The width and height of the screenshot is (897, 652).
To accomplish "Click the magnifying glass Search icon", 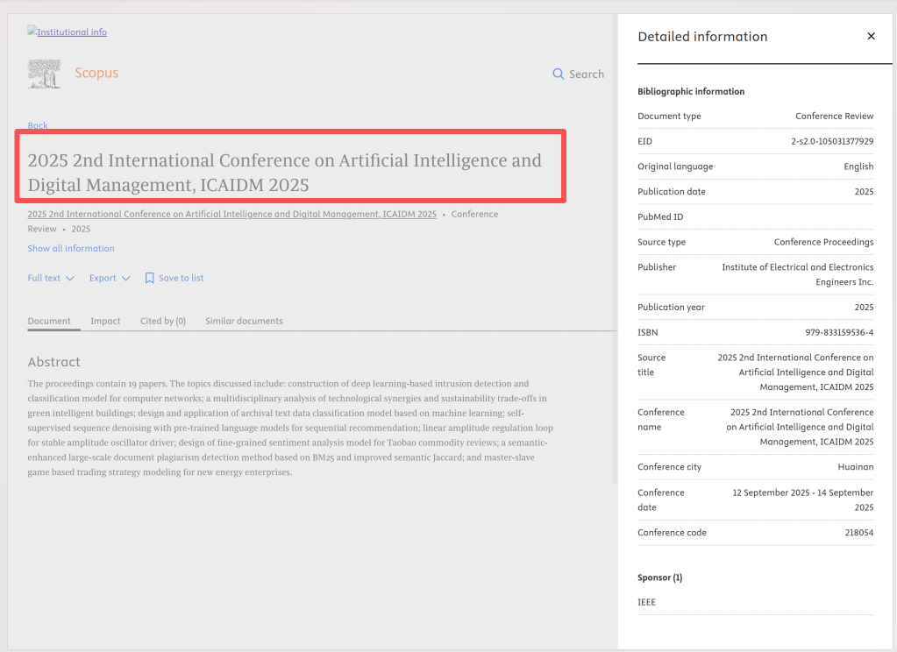I will click(558, 74).
